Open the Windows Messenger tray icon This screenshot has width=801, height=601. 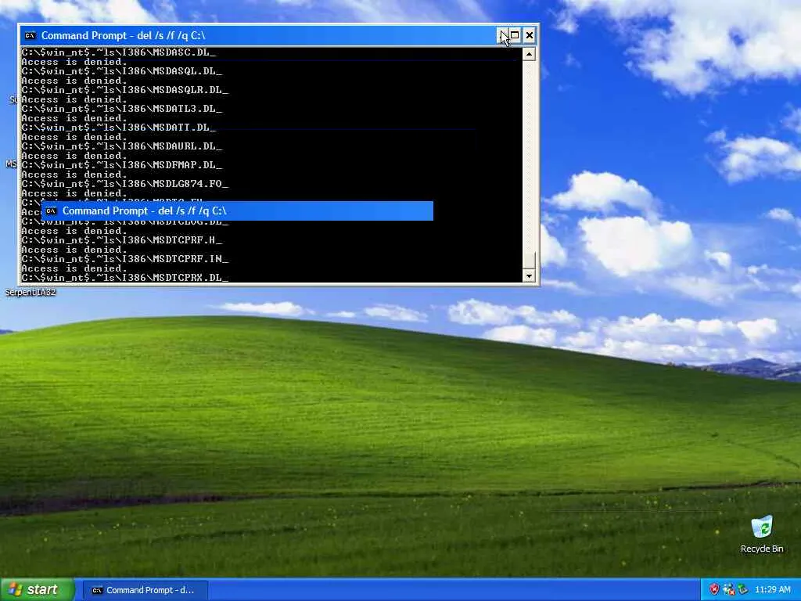tap(728, 590)
